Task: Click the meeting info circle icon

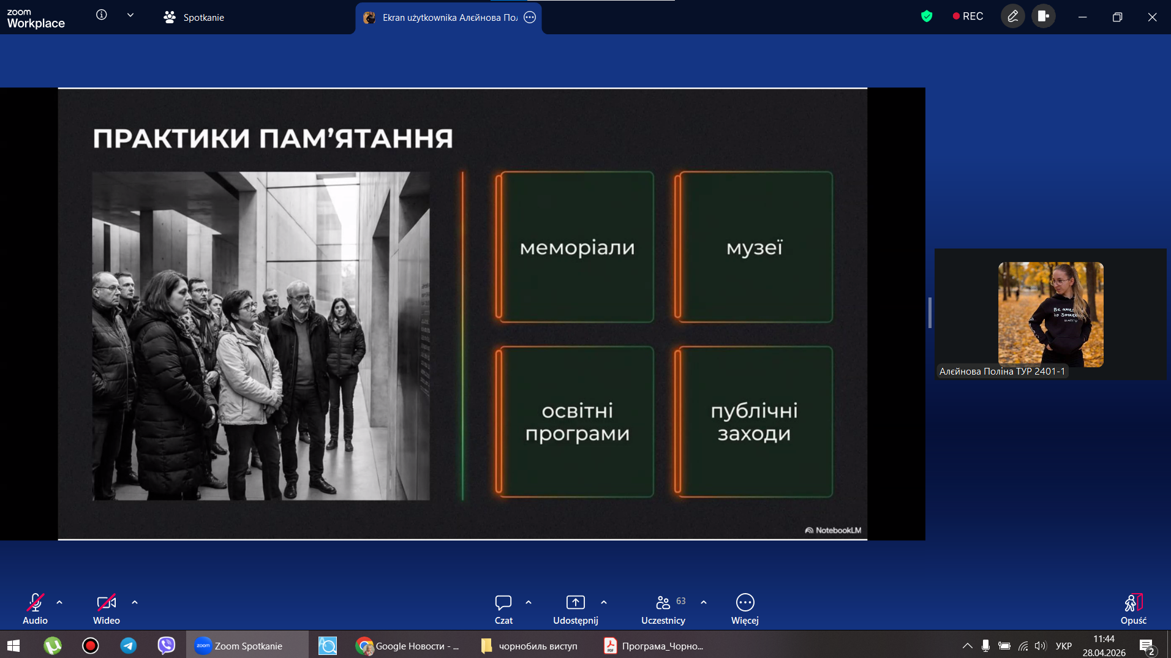Action: (x=102, y=15)
